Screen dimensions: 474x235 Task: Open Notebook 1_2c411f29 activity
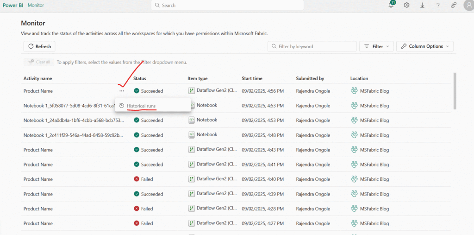point(74,135)
